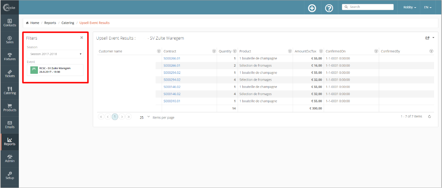Filter the Contract column
The image size is (442, 188).
(x=214, y=51)
